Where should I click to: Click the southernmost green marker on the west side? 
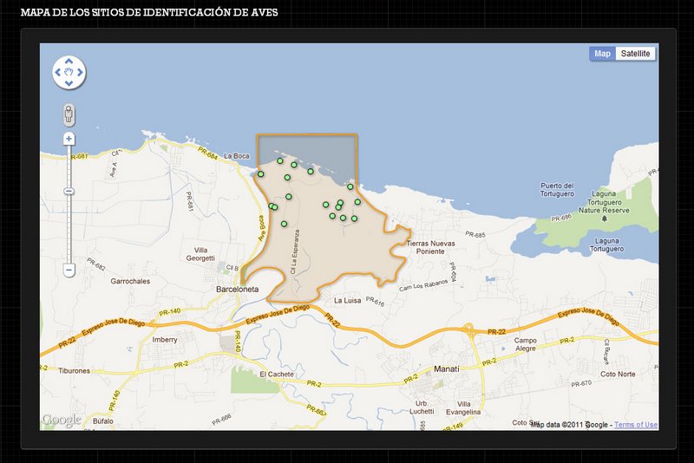pyautogui.click(x=284, y=224)
